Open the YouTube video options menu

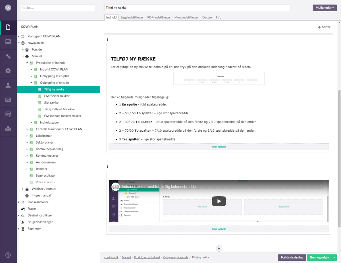[x=321, y=187]
